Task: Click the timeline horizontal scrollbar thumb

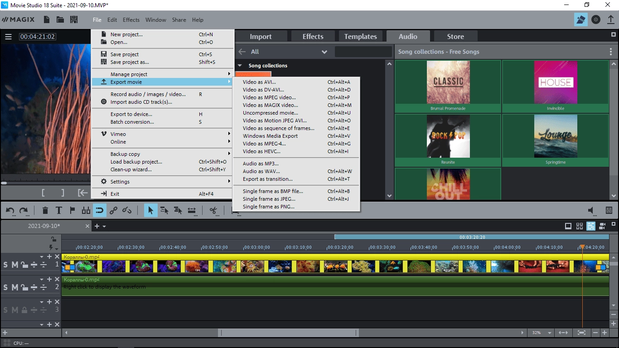Action: (288, 333)
